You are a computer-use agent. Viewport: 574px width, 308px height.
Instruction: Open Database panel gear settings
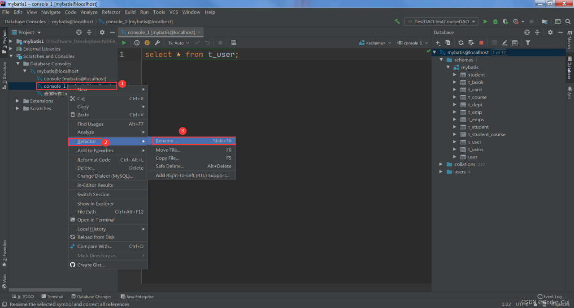550,32
